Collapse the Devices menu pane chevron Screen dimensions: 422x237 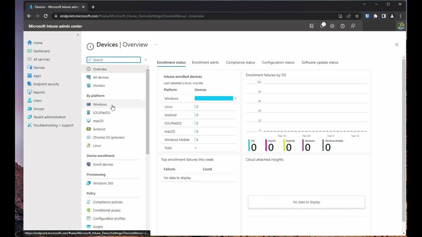pyautogui.click(x=146, y=60)
